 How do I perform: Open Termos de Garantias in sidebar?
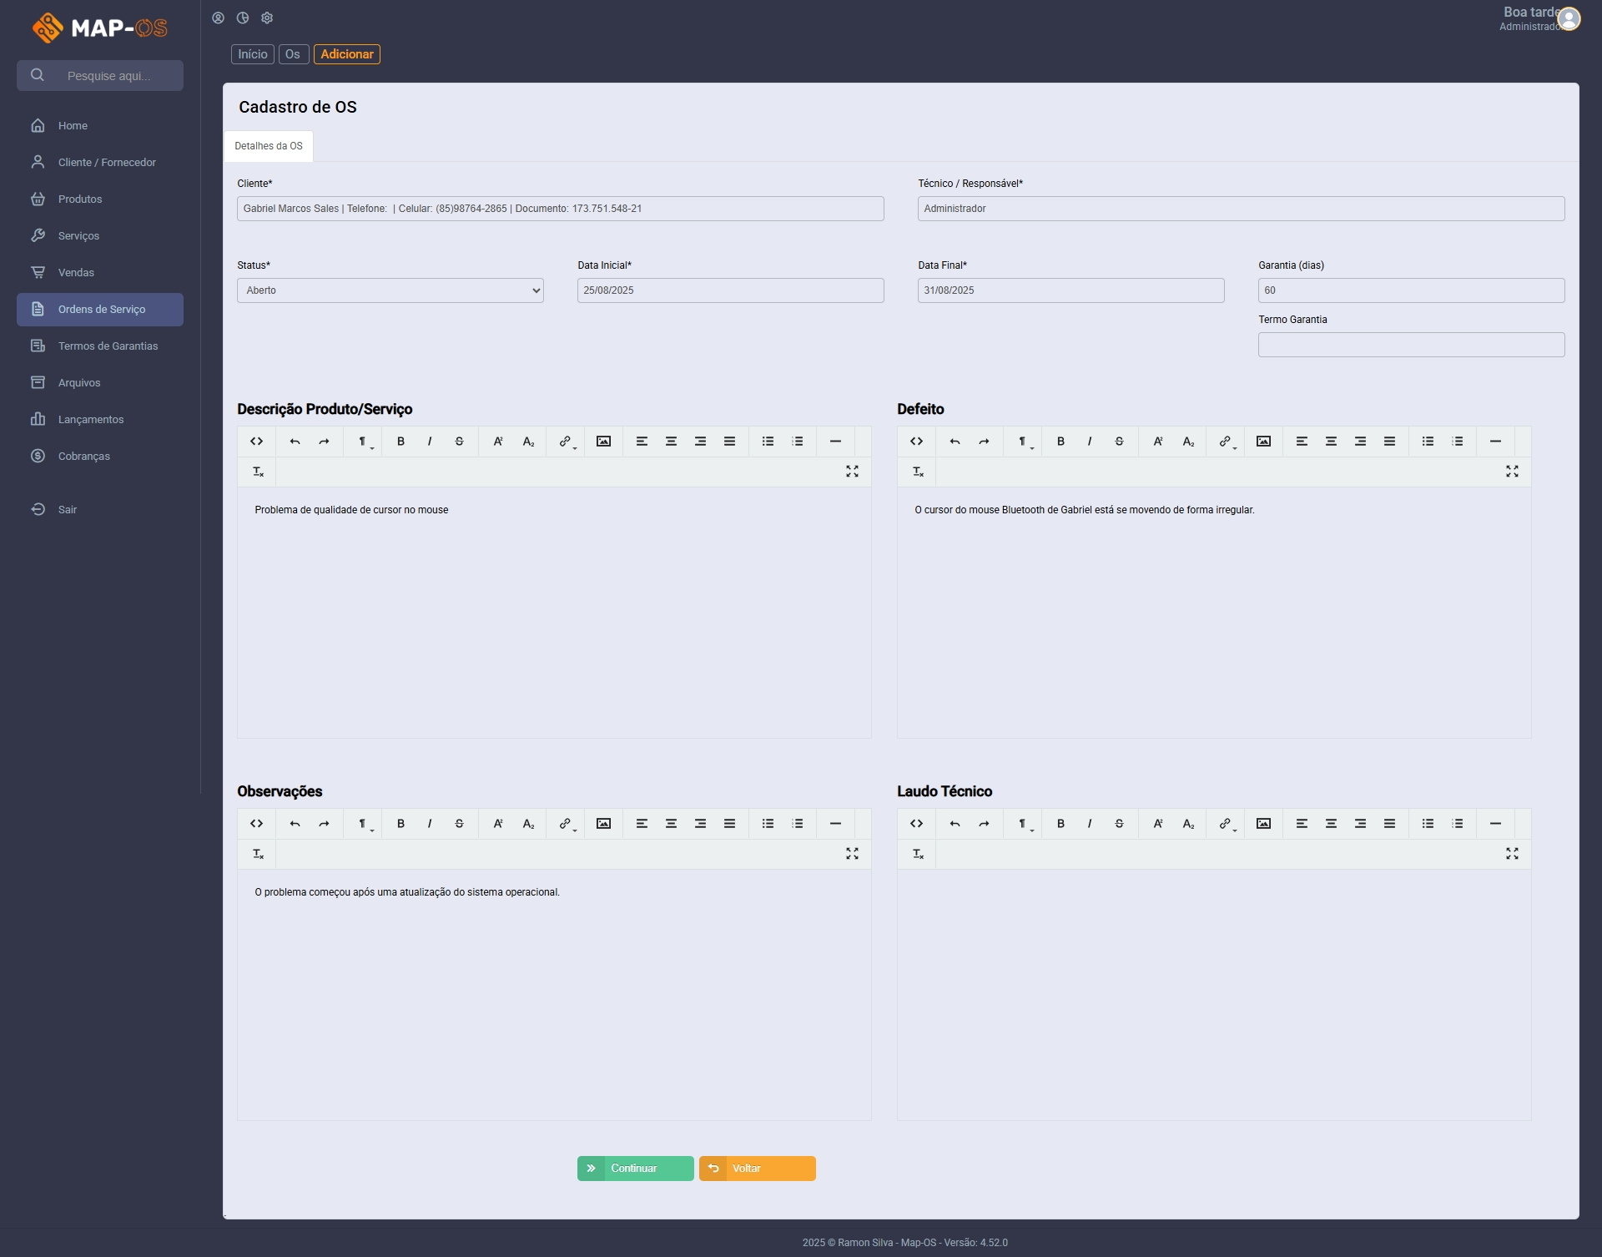[108, 346]
